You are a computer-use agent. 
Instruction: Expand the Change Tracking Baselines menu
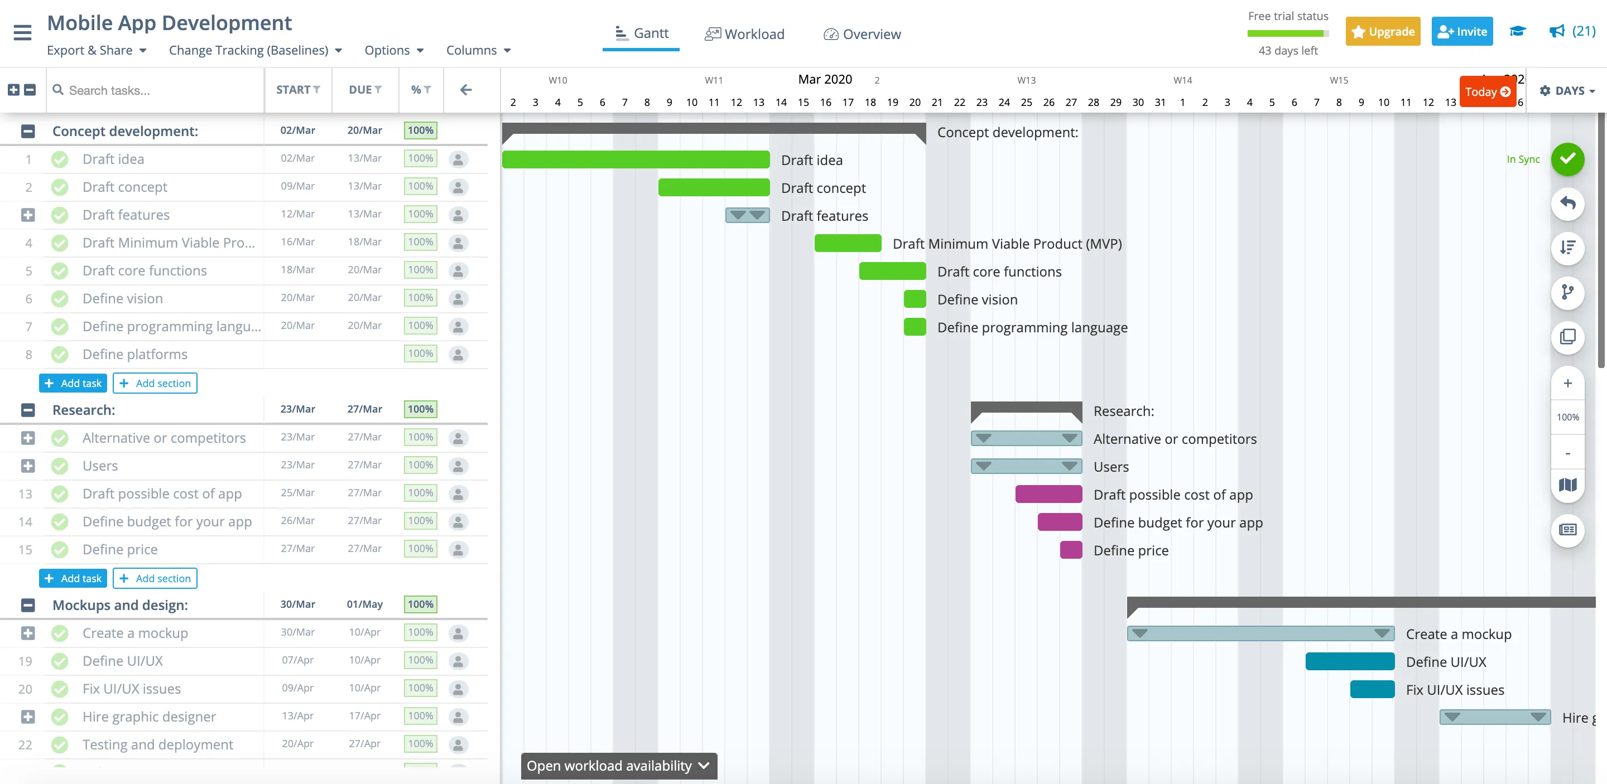click(x=255, y=49)
